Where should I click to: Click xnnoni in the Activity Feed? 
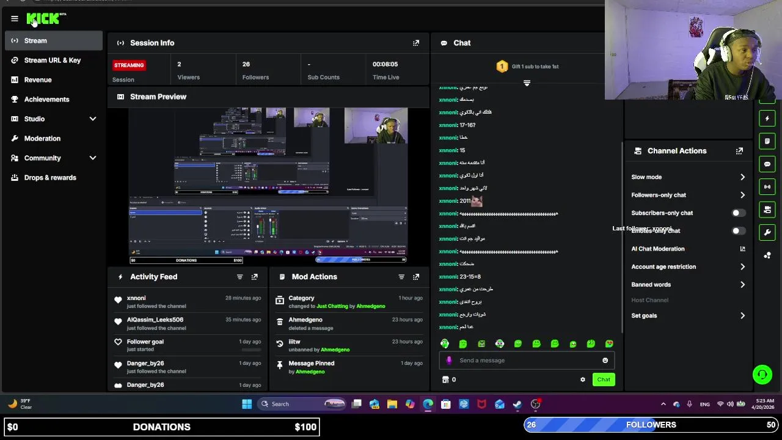click(136, 298)
